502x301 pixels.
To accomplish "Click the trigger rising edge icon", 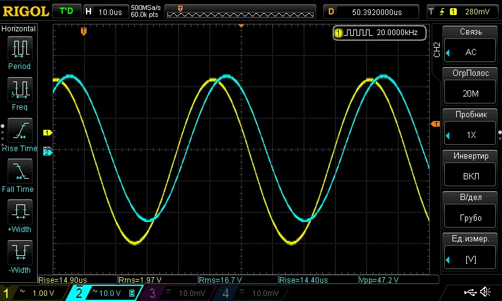I will (442, 12).
